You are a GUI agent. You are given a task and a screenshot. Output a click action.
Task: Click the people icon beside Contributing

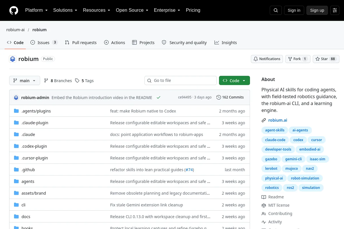pyautogui.click(x=264, y=214)
